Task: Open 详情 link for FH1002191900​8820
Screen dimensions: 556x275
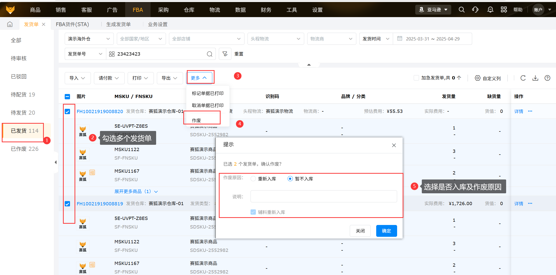Action: [518, 111]
